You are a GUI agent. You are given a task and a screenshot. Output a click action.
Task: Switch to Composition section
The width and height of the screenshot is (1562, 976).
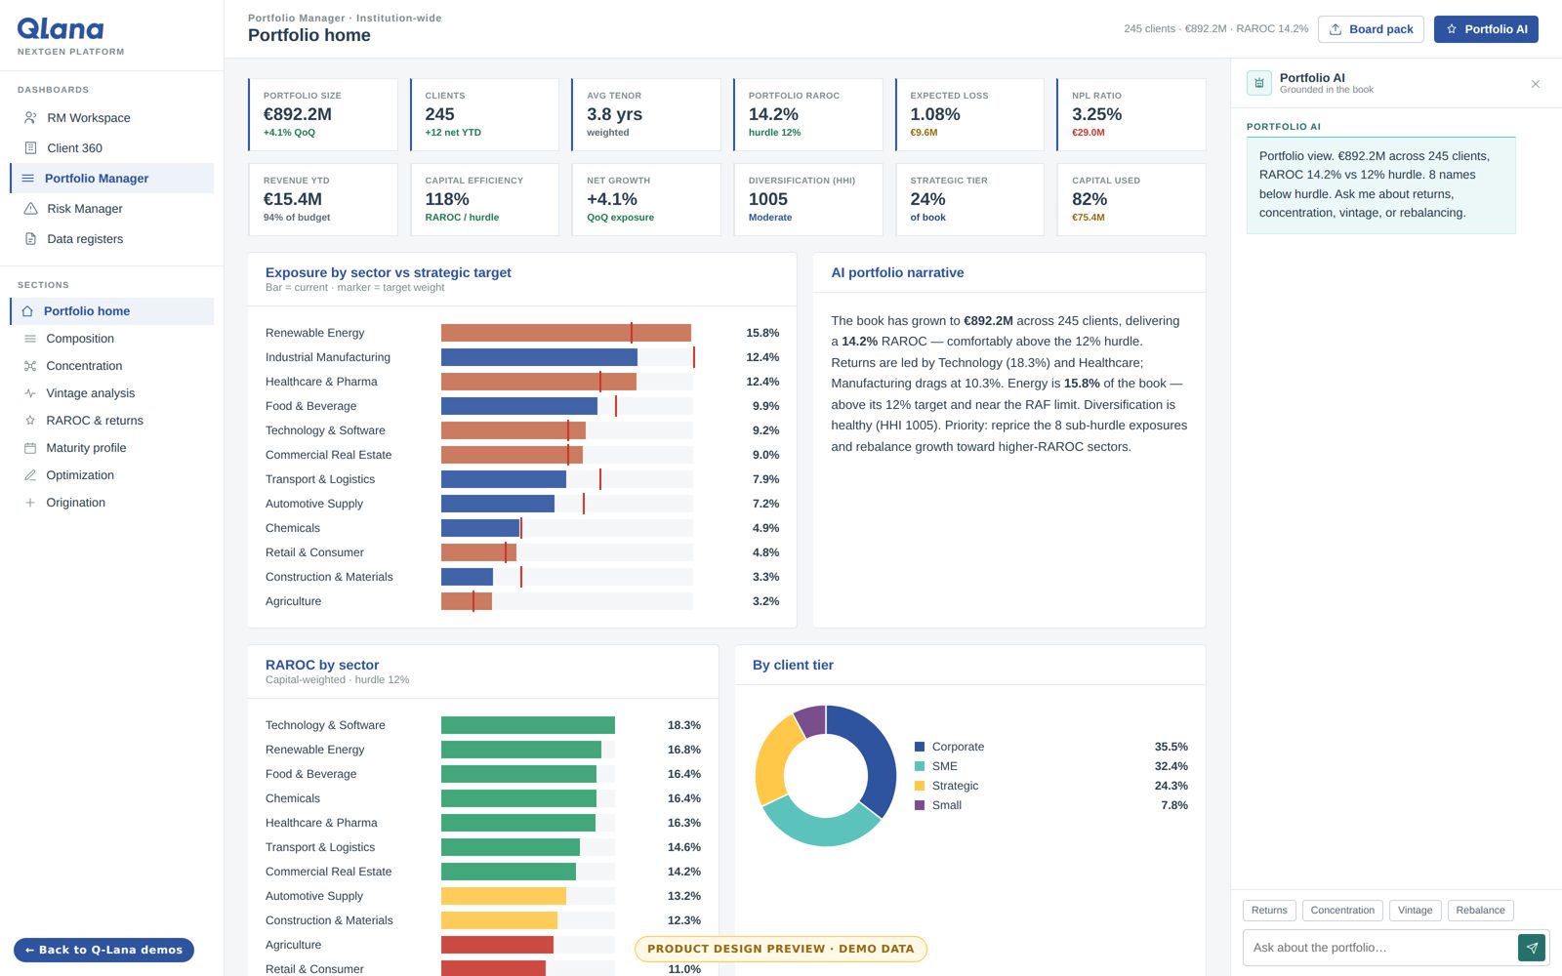pos(111,339)
